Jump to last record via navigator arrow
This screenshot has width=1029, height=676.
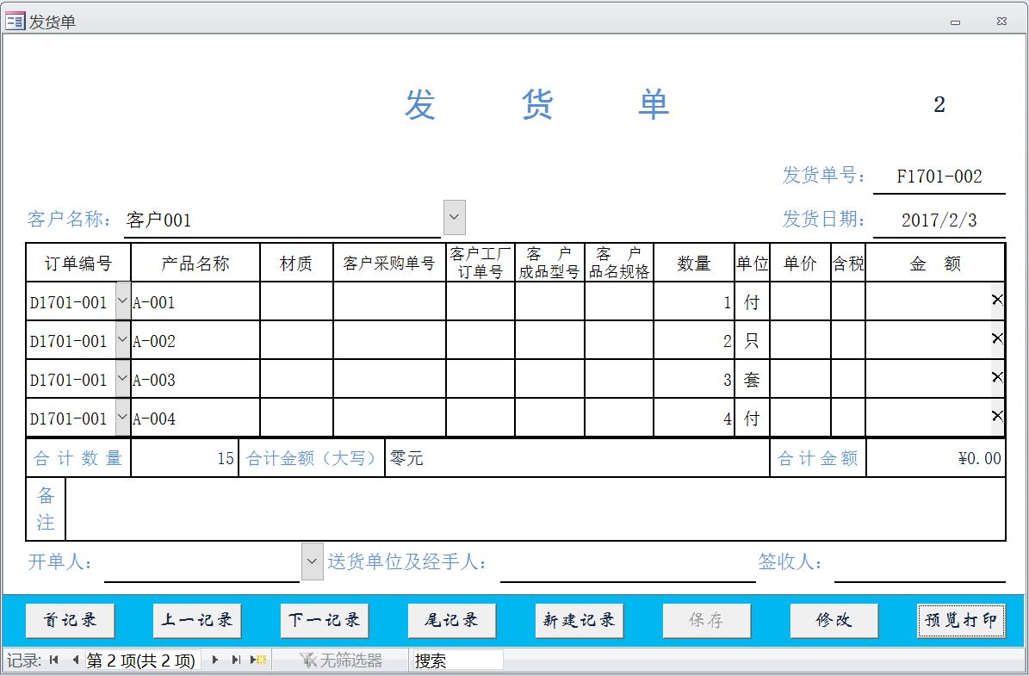236,660
